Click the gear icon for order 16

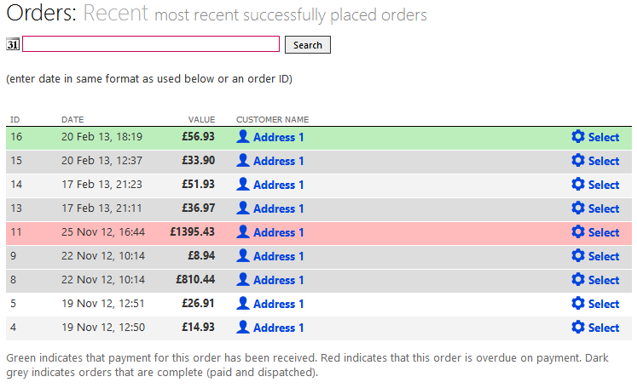(x=578, y=137)
